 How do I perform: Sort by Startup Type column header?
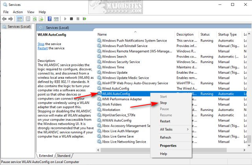point(227,34)
